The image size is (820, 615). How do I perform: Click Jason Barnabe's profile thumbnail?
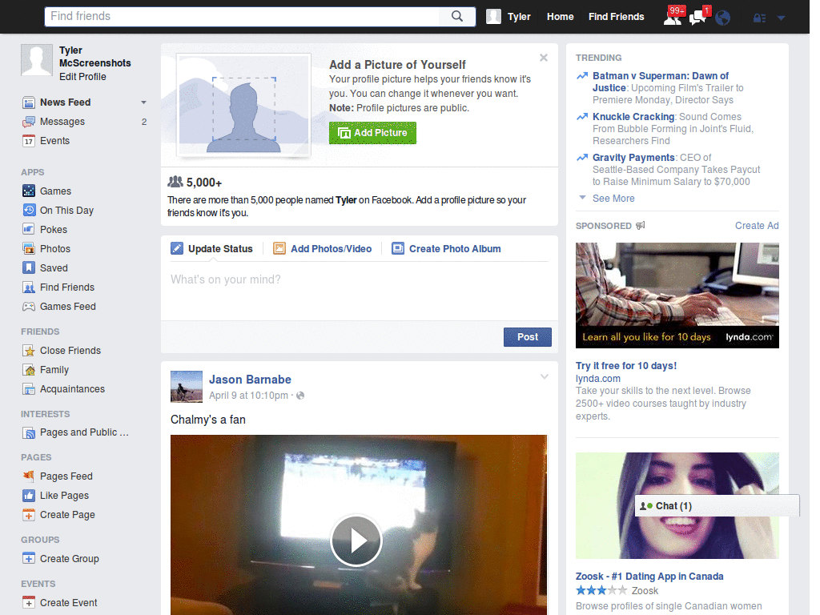coord(186,387)
